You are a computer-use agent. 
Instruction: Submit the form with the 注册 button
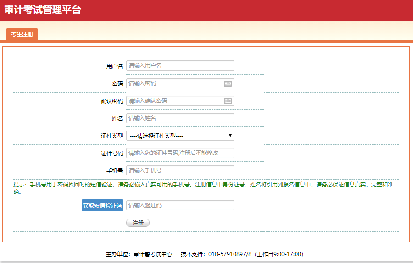pyautogui.click(x=138, y=223)
